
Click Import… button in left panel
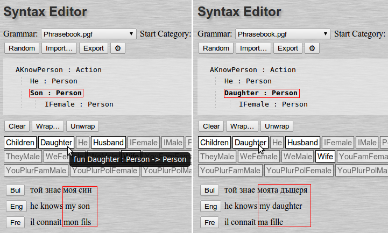59,48
